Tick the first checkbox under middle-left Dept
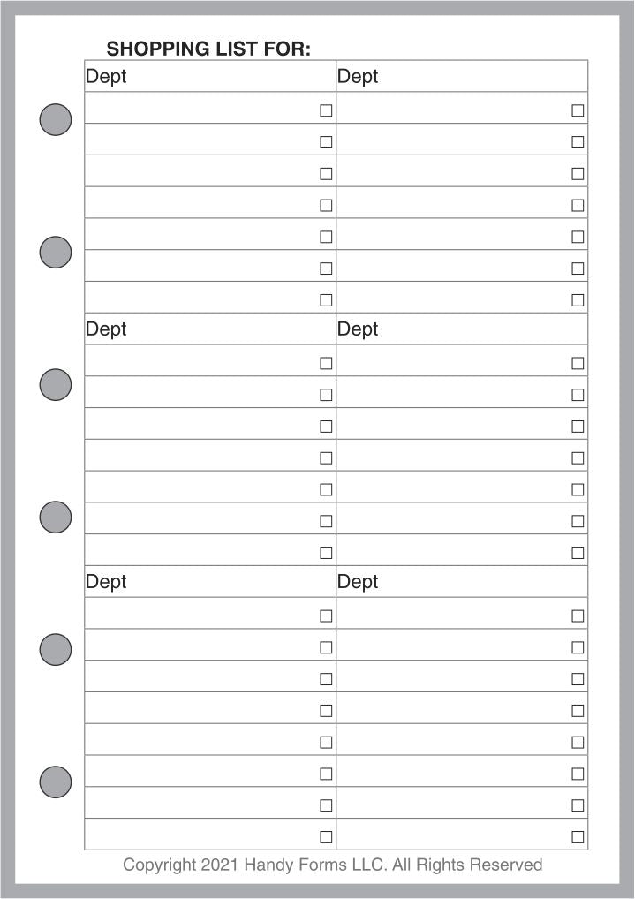635x899 pixels. [326, 363]
